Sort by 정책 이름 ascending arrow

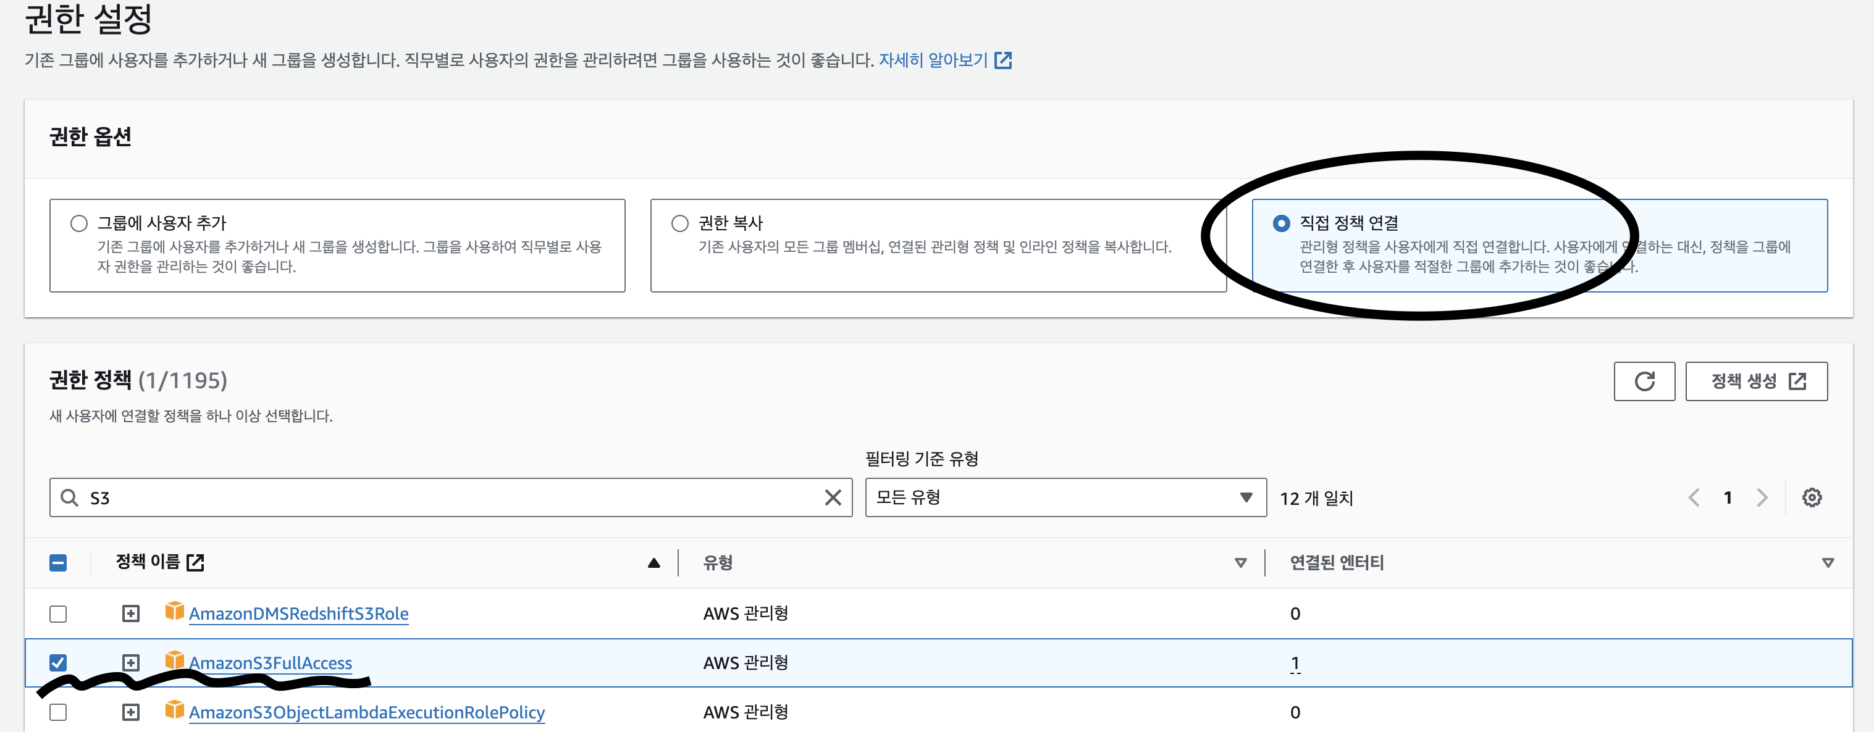click(653, 563)
